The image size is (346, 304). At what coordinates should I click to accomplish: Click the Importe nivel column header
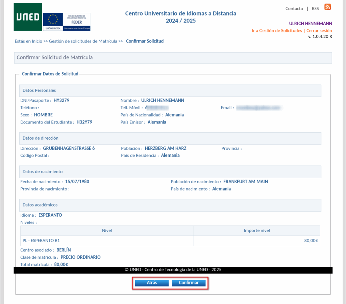[256, 231]
